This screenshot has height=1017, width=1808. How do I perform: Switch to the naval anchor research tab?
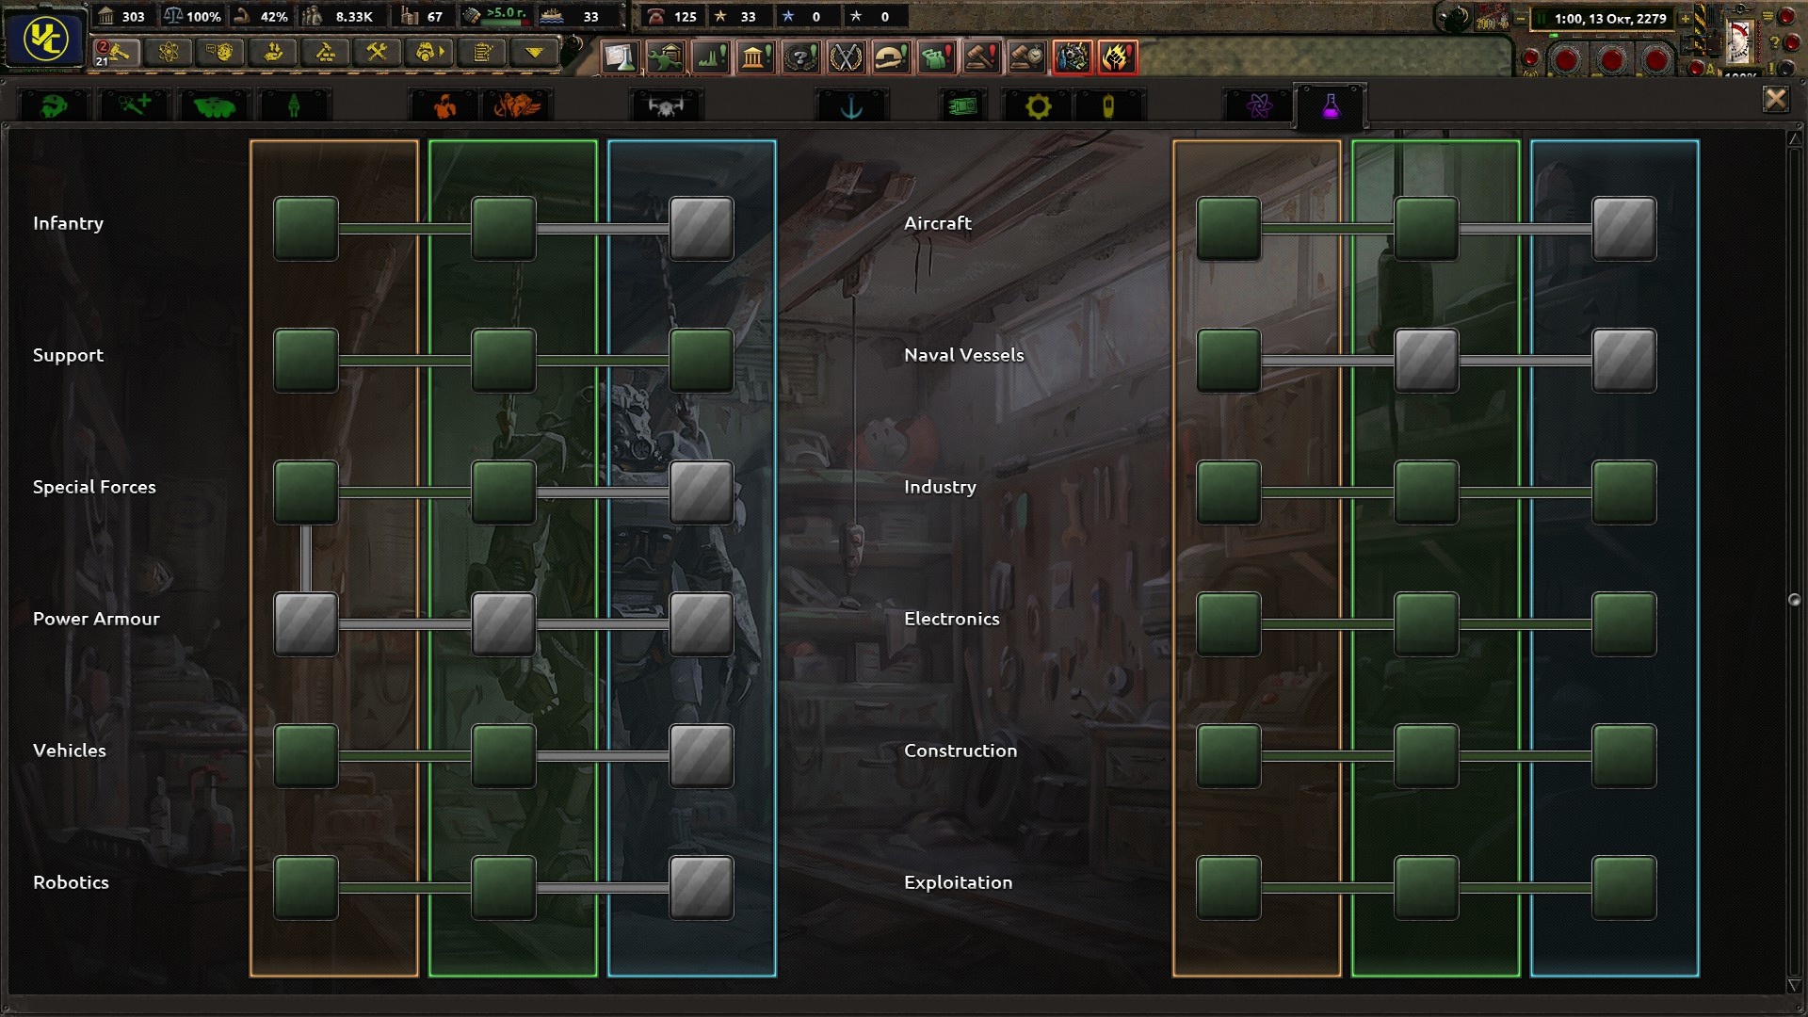point(851,107)
